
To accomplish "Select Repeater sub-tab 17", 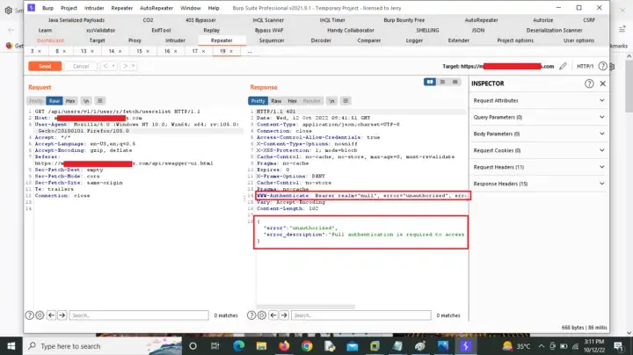I will pos(195,51).
